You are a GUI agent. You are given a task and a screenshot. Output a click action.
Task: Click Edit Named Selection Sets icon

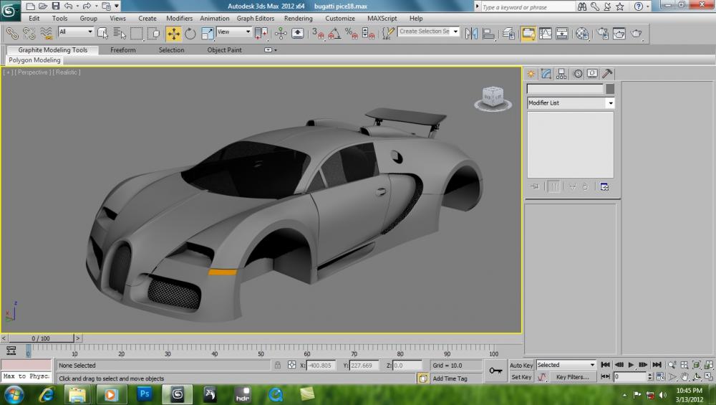387,34
